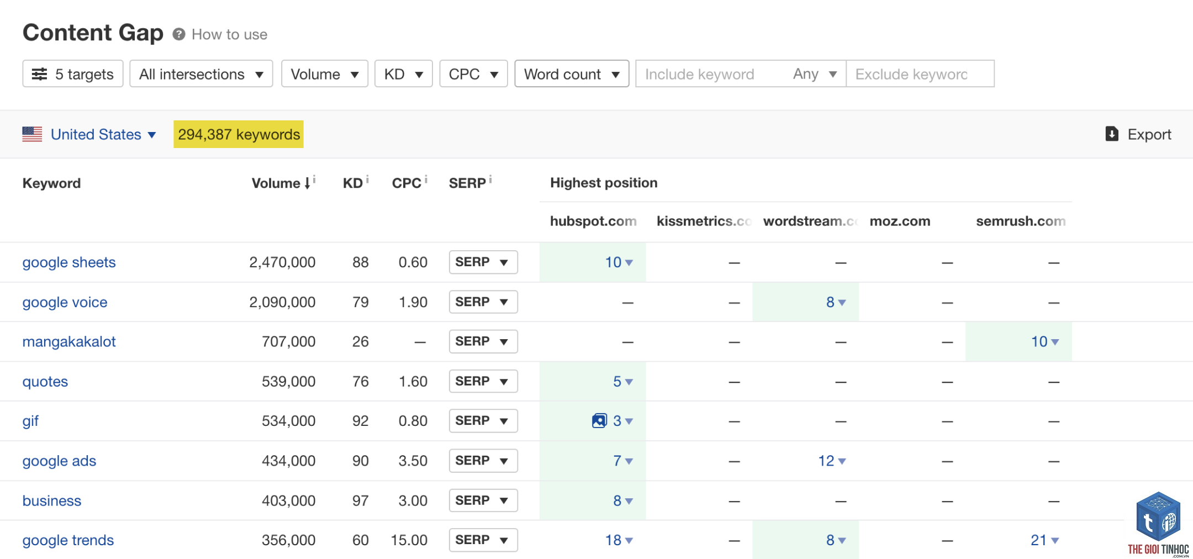The image size is (1193, 559).
Task: Focus the Include keyword field
Action: pos(710,74)
